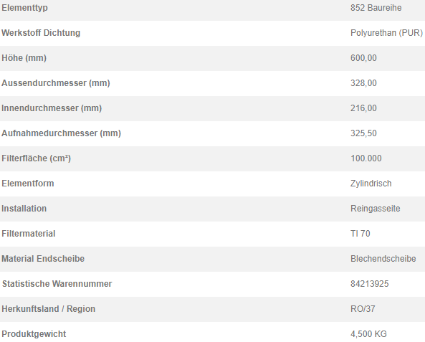Click the Elementtyp label

click(24, 8)
